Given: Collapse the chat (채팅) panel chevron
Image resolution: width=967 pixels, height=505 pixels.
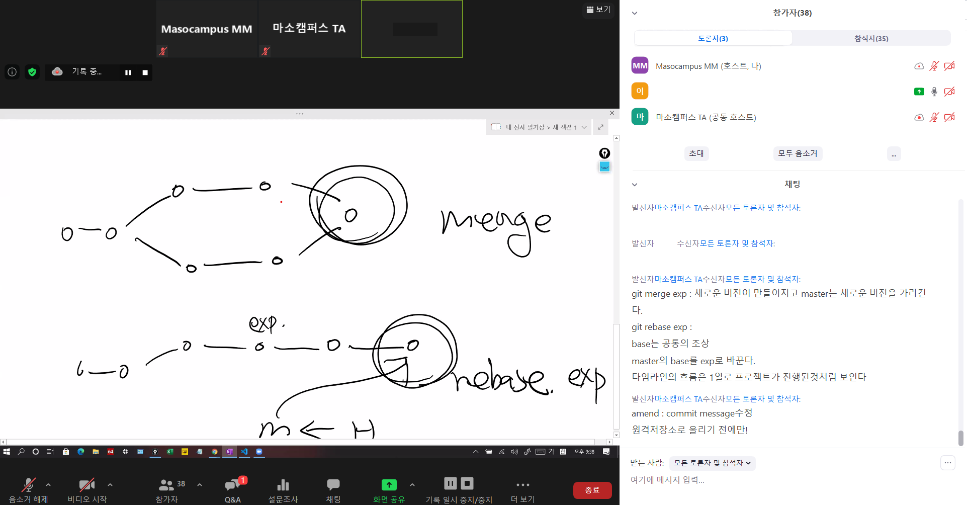Looking at the screenshot, I should coord(635,185).
